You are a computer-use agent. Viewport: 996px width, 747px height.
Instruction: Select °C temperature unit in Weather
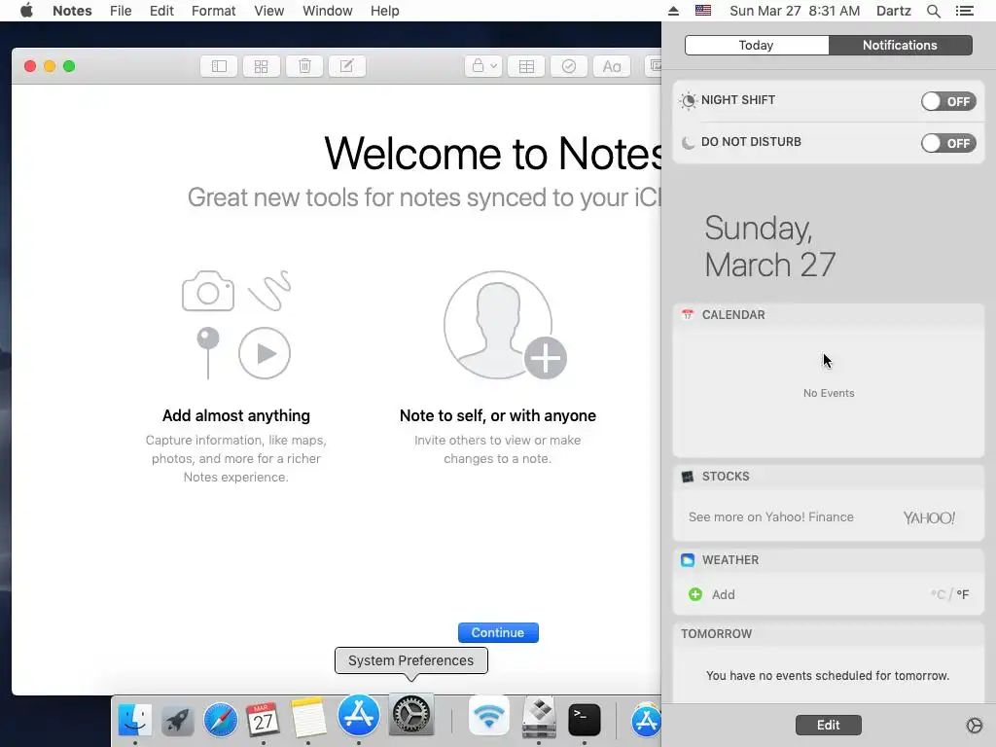pyautogui.click(x=938, y=594)
